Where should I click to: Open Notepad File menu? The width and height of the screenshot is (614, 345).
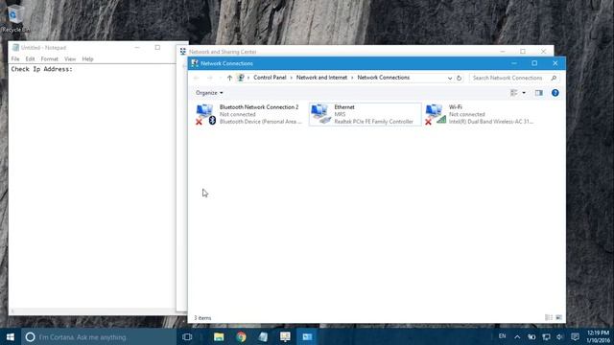(x=15, y=59)
